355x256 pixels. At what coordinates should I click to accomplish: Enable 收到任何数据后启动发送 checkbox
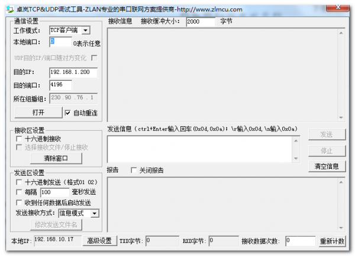(x=19, y=202)
